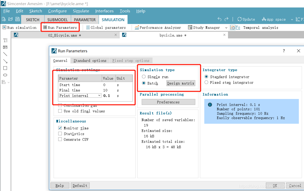Switch to SKETCH mode tab
Viewport: 304px width, 191px height.
pos(33,20)
